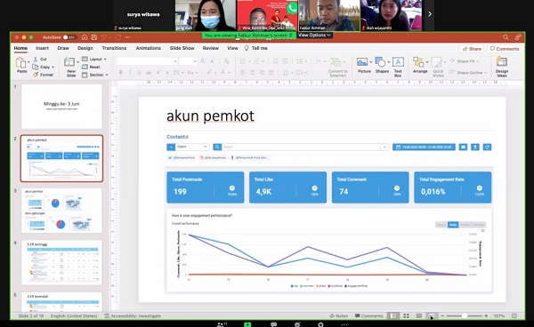Click the Shapes icon
Screen dimensions: 534x327
coord(380,62)
